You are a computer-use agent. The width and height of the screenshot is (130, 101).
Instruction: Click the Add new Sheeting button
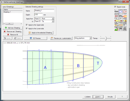[x=13, y=28]
